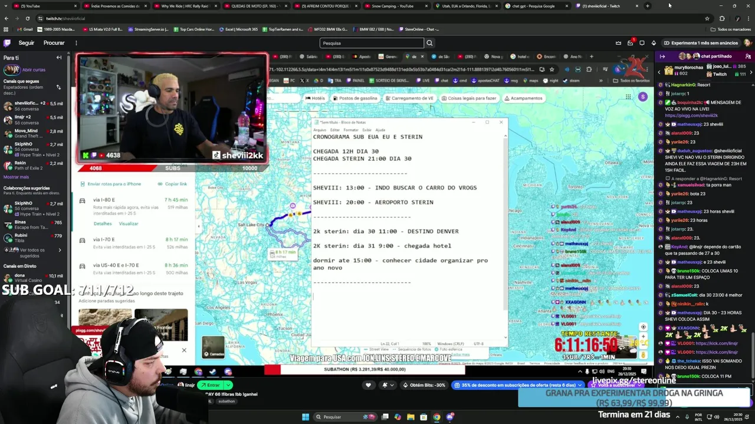Click the Twitch Pesquisa search field
The image size is (755, 424).
pyautogui.click(x=372, y=43)
